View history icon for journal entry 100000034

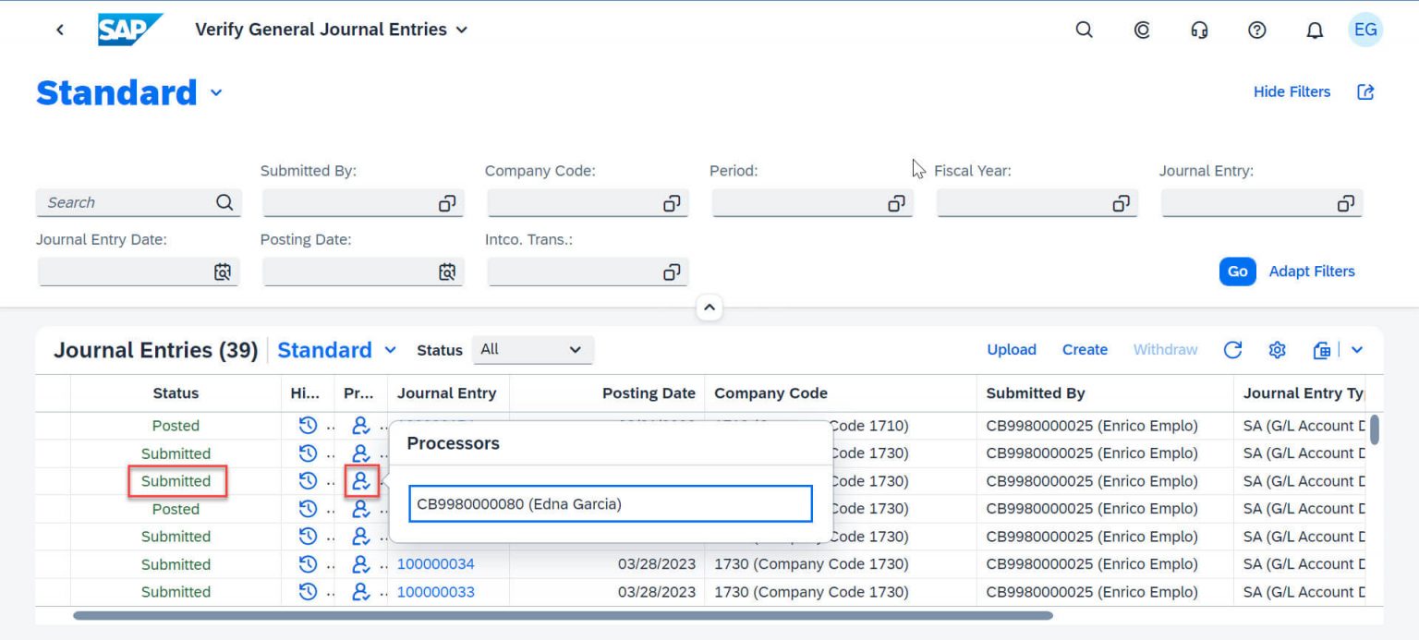[308, 563]
